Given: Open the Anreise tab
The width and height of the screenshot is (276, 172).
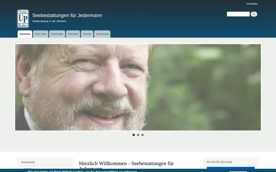Looking at the screenshot, I should pos(87,34).
